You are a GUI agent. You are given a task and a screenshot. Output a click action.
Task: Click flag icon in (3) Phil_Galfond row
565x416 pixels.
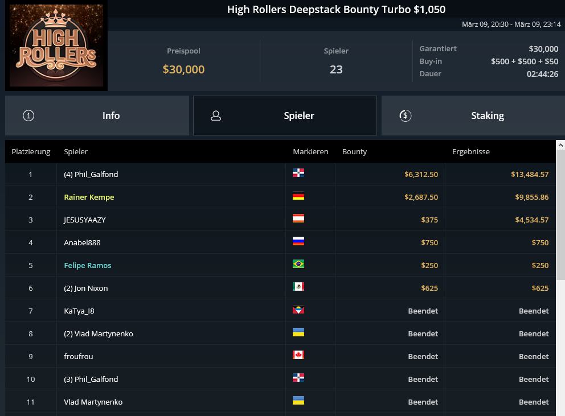[298, 378]
